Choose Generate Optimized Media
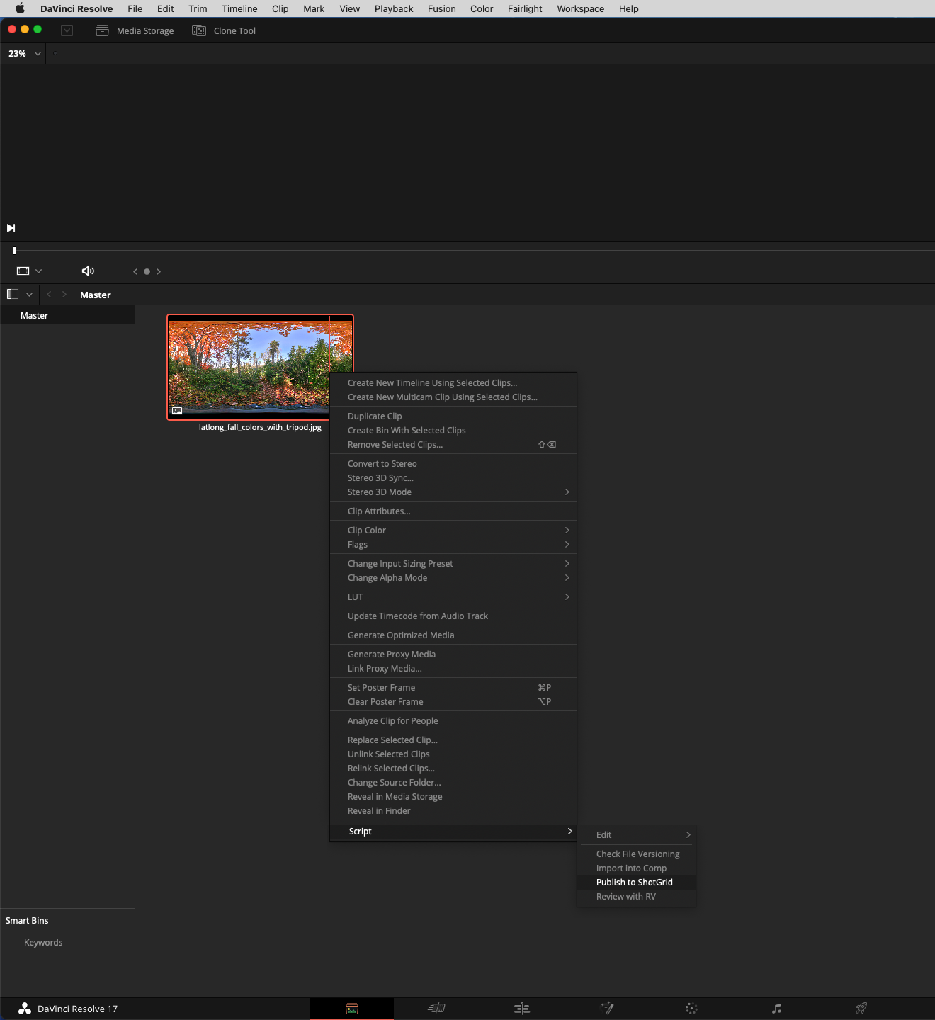The width and height of the screenshot is (935, 1020). (453, 635)
